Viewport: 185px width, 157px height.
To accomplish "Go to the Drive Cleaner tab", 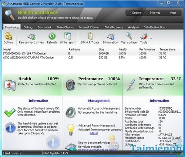I will [x=65, y=27].
